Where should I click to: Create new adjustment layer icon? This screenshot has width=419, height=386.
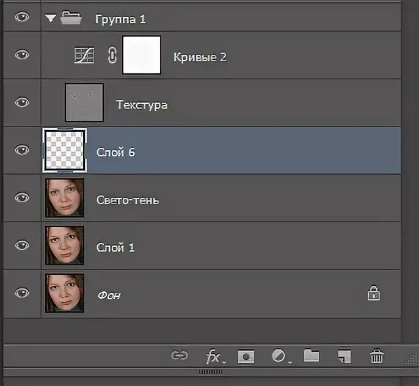click(x=279, y=356)
